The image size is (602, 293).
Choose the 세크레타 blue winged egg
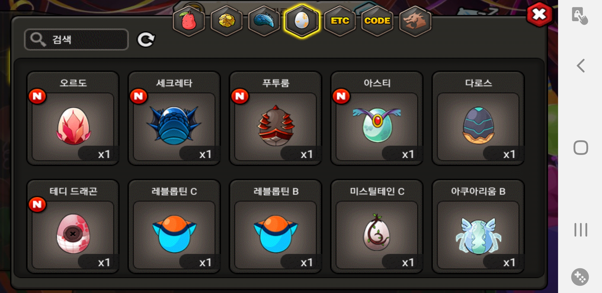coord(174,118)
